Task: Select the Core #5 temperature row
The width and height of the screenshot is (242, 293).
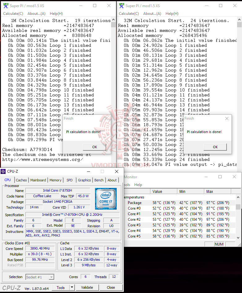Action: (180, 236)
